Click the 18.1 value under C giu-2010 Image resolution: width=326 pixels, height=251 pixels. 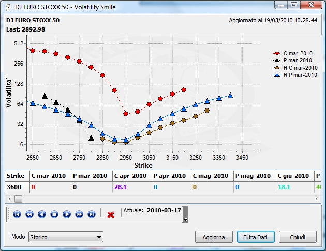pos(284,187)
